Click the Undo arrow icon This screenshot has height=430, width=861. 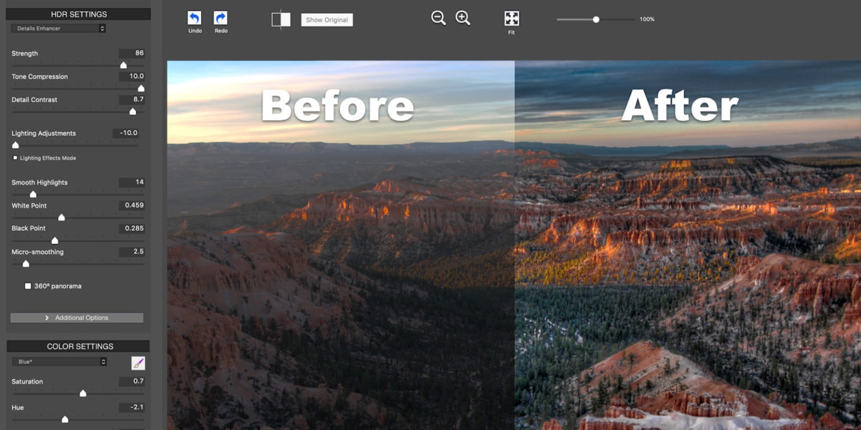[x=195, y=18]
